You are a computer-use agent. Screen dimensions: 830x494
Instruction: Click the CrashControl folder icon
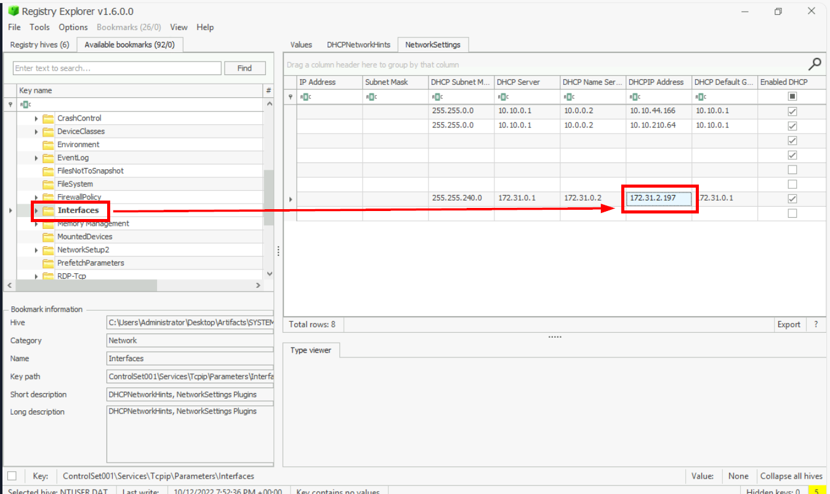click(48, 118)
